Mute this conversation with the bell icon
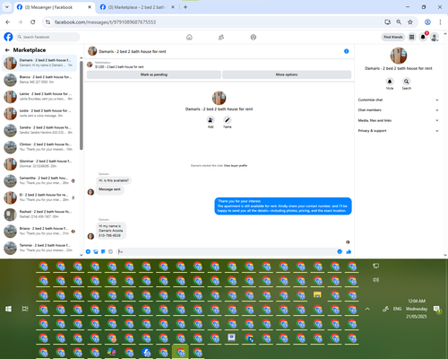 [x=390, y=82]
